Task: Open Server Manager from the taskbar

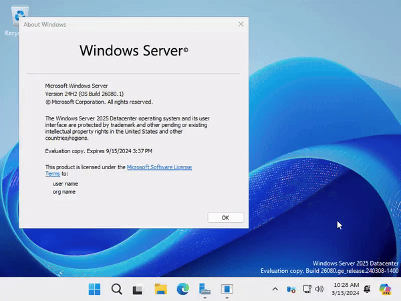Action: pyautogui.click(x=205, y=289)
